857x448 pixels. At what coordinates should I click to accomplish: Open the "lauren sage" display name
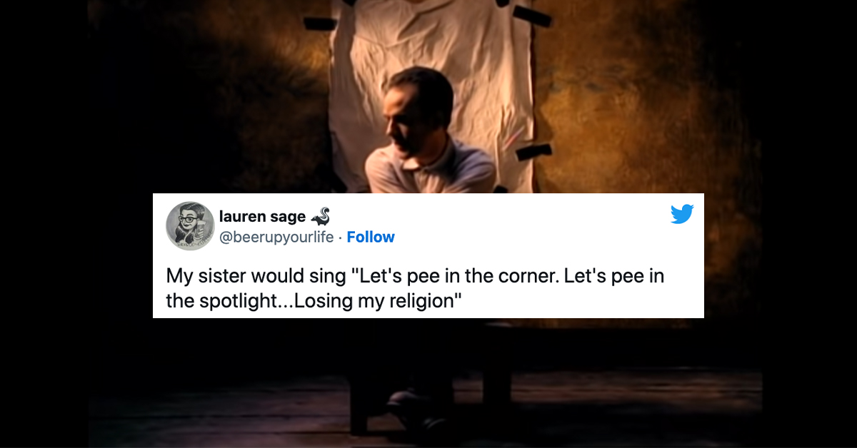click(x=263, y=216)
